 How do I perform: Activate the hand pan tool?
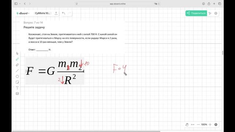[187, 125]
